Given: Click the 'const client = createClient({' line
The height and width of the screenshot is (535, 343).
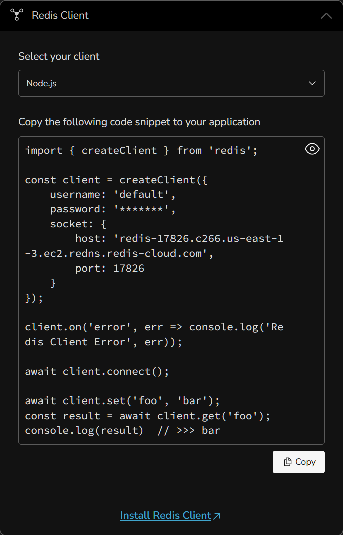Looking at the screenshot, I should (116, 180).
